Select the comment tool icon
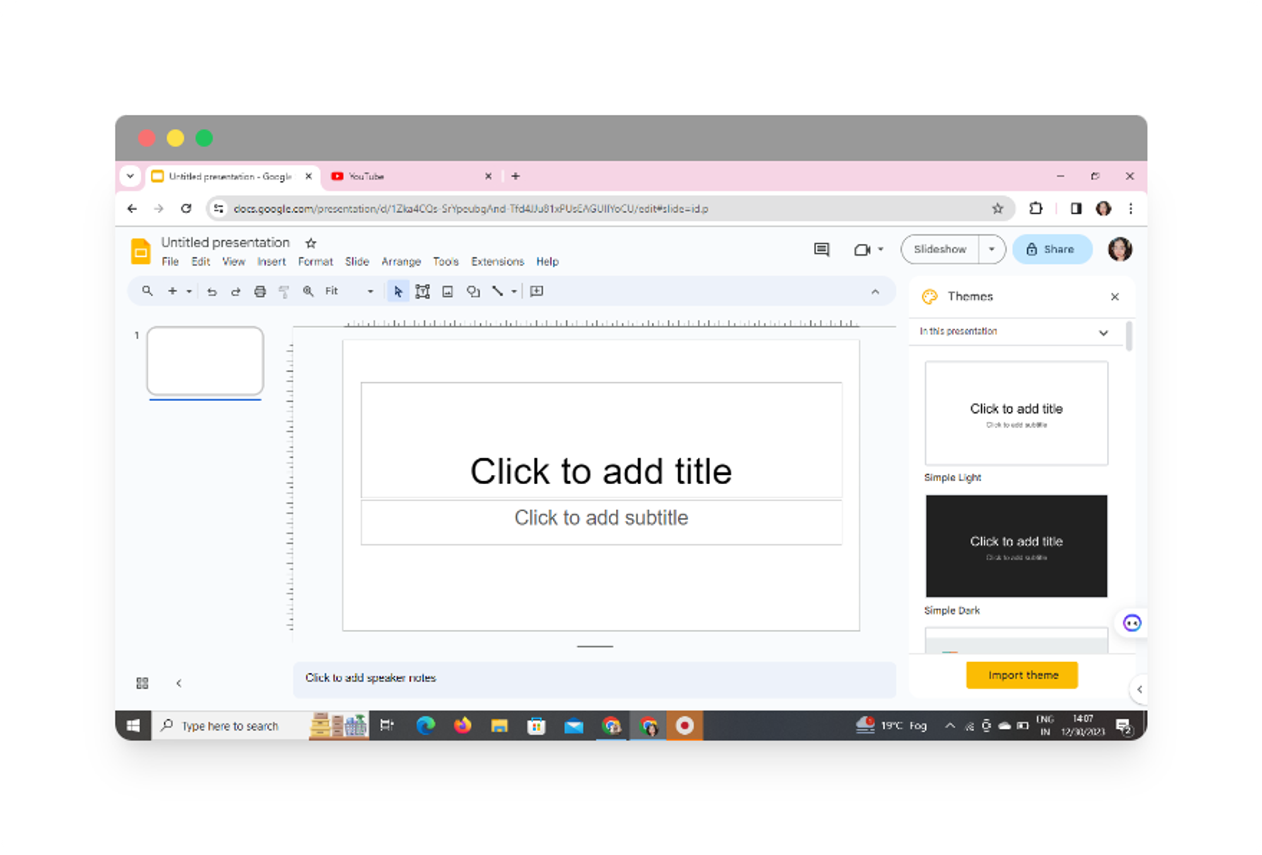Screen dimensions: 1262x855 [x=822, y=249]
